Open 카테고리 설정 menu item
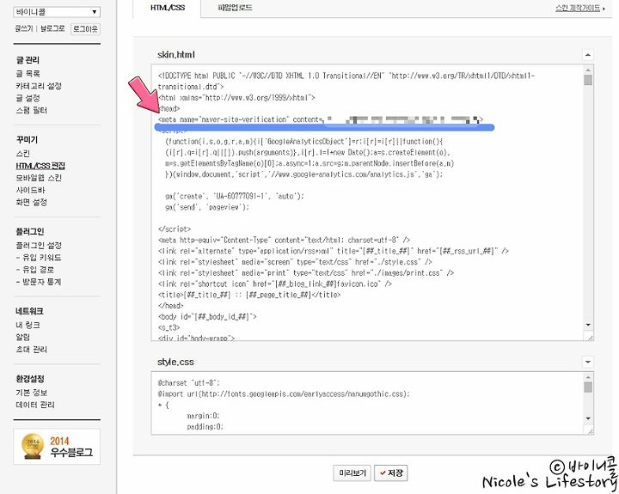The image size is (619, 494). point(39,86)
